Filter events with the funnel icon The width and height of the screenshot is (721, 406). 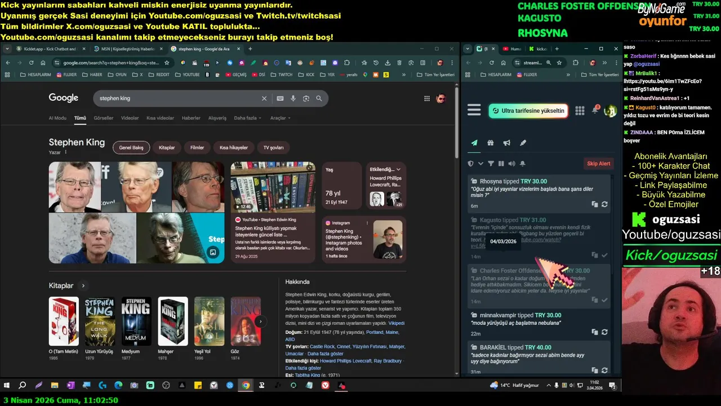491,164
